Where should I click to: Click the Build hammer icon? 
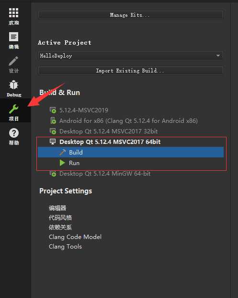(62, 152)
